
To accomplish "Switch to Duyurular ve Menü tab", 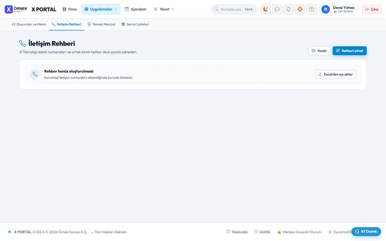I will [29, 24].
